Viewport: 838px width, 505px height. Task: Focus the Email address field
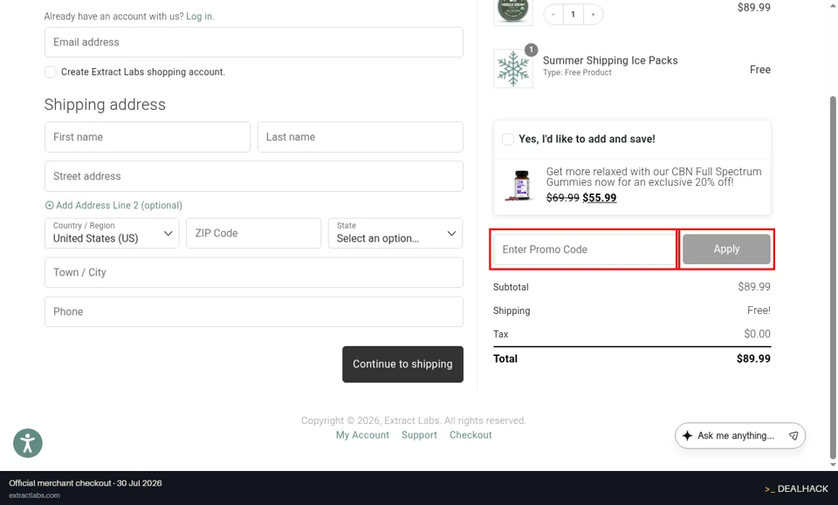pyautogui.click(x=254, y=42)
